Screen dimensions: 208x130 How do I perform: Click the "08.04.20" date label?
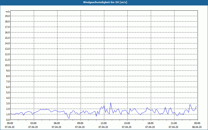click(197, 127)
